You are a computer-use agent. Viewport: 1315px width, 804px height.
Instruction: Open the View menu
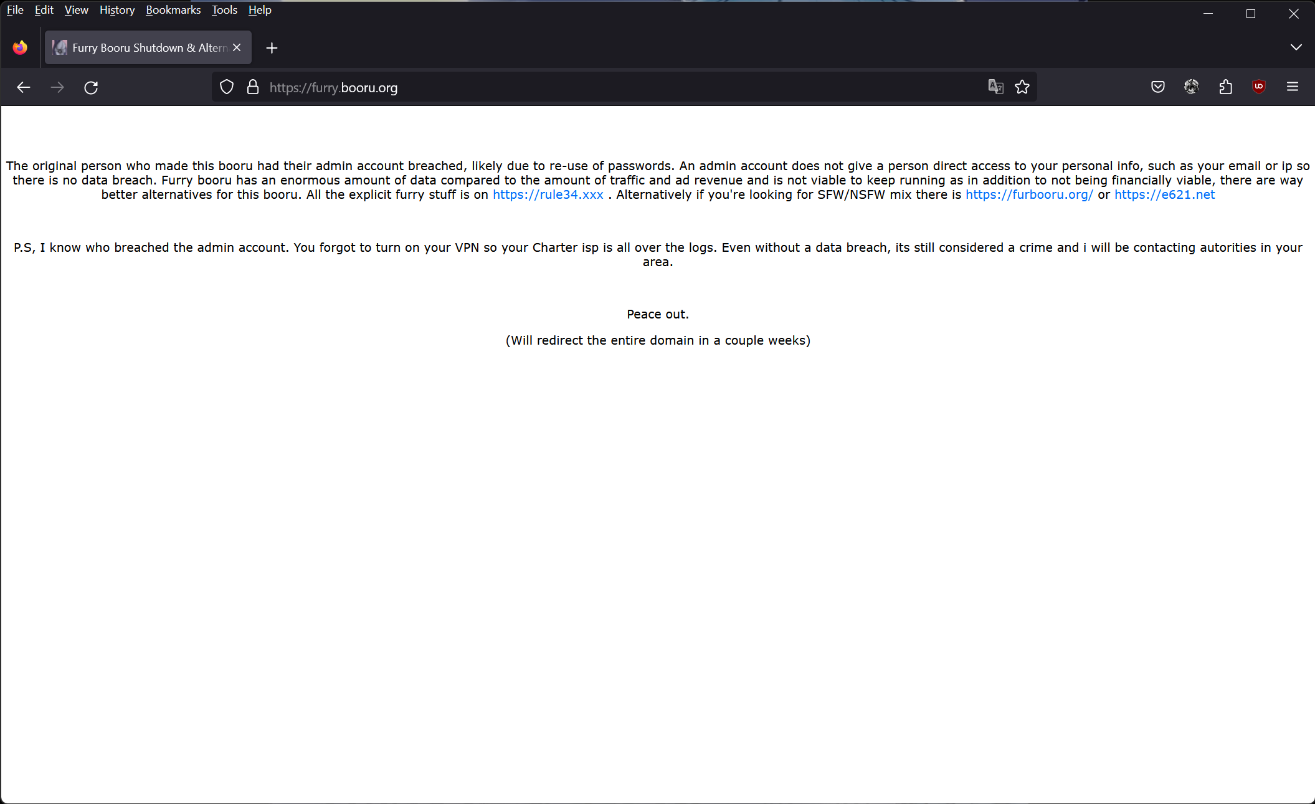pyautogui.click(x=76, y=10)
